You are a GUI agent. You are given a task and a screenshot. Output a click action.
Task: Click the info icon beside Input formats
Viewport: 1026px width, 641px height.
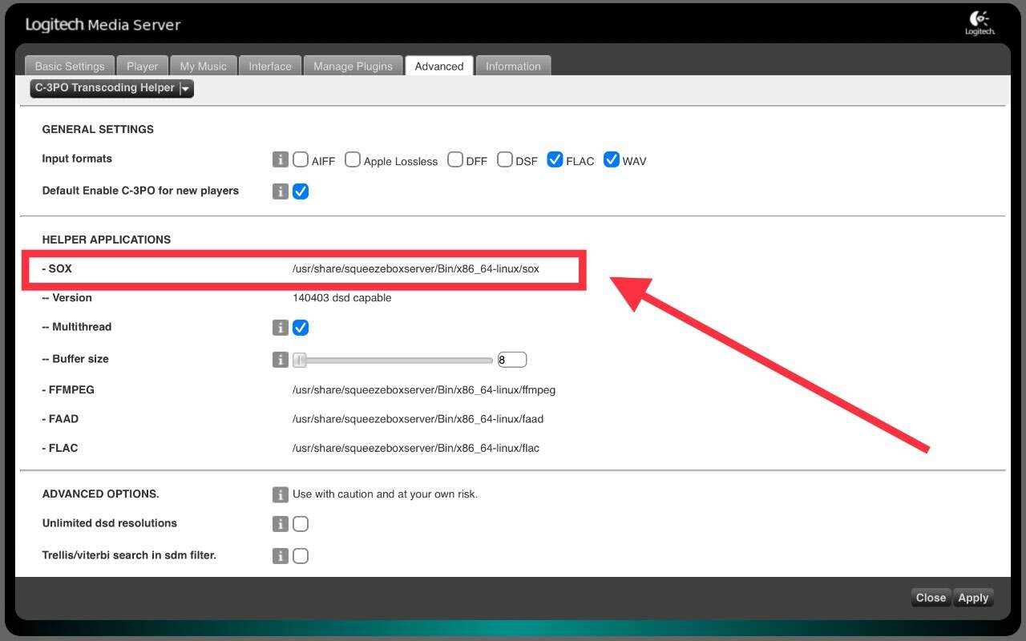point(280,159)
